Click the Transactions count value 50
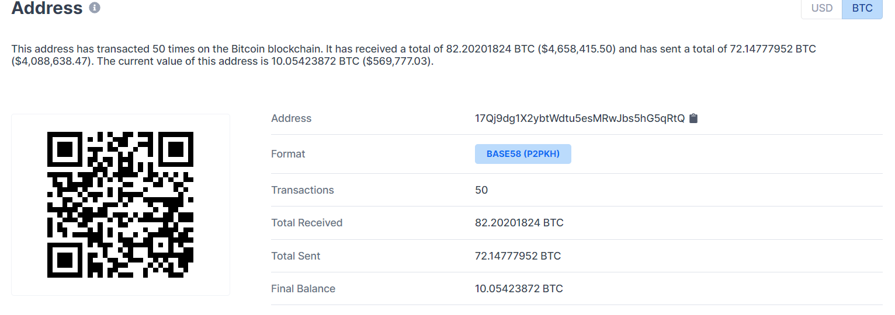This screenshot has width=895, height=315. pos(481,190)
